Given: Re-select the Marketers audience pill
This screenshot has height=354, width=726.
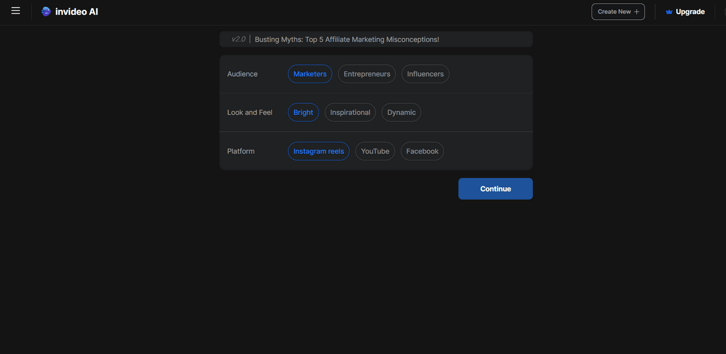Looking at the screenshot, I should pyautogui.click(x=310, y=74).
